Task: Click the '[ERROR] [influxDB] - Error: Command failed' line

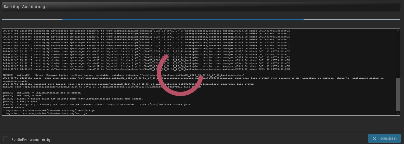Action: [x=123, y=75]
